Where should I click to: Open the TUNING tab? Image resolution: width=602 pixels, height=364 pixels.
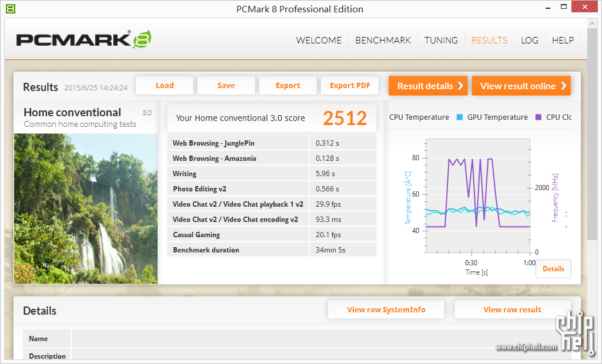click(x=441, y=41)
